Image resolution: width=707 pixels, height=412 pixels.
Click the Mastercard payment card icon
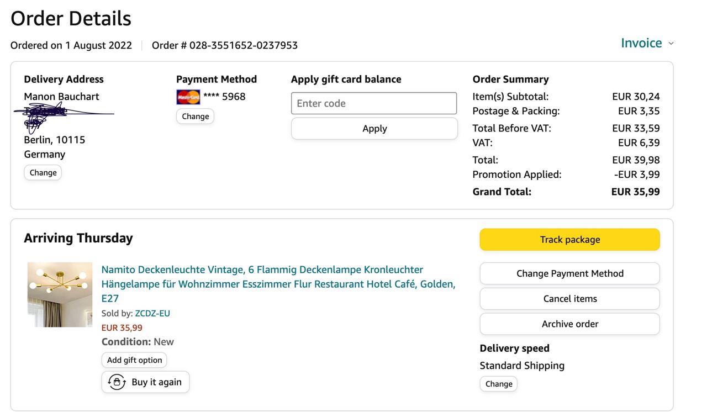click(x=188, y=97)
